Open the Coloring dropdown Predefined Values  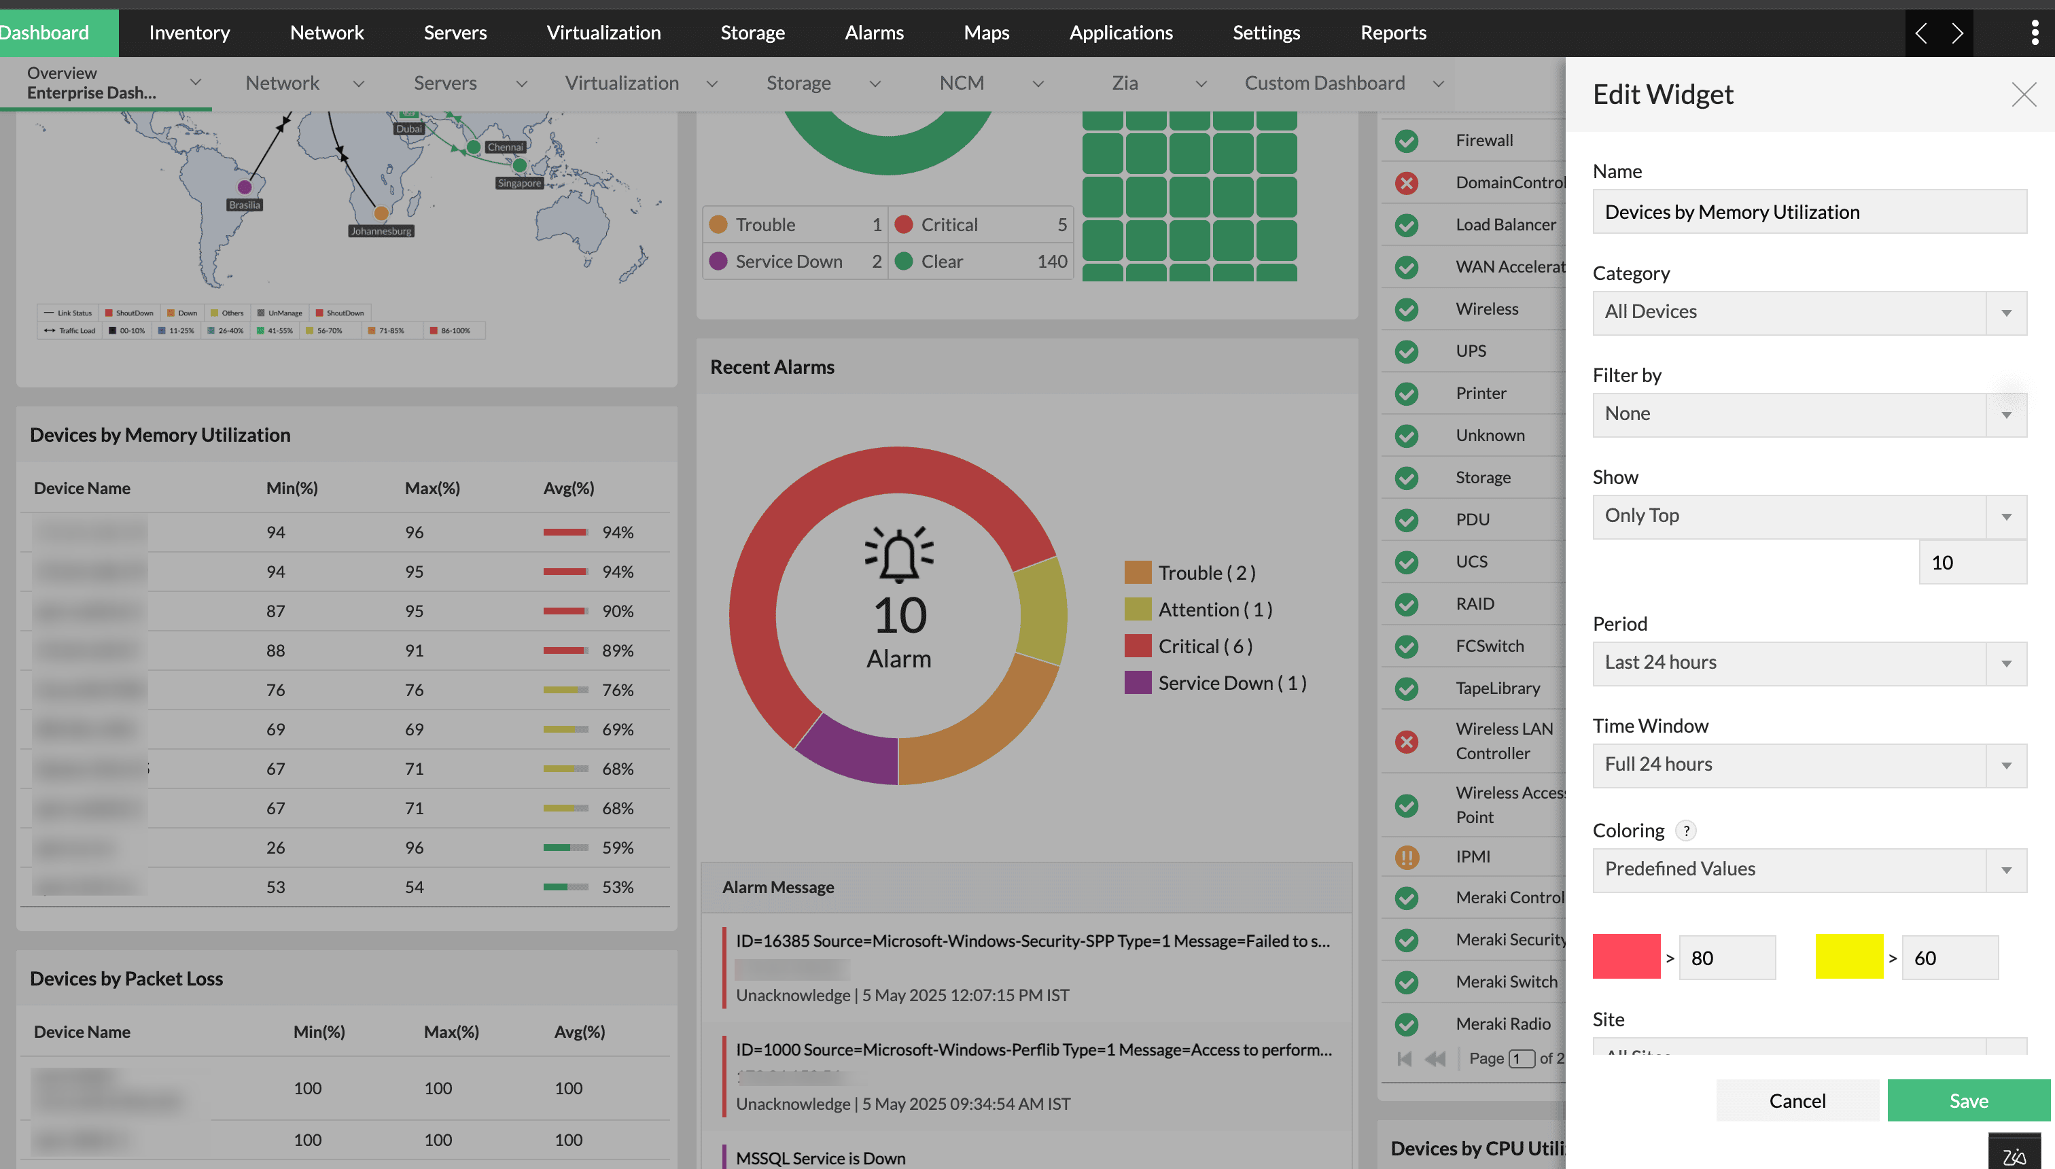tap(1810, 869)
